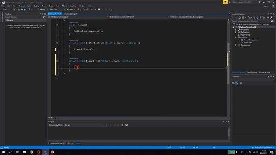The image size is (276, 155).
Task: Click Clear All icon in Output panel
Action: pyautogui.click(x=122, y=125)
